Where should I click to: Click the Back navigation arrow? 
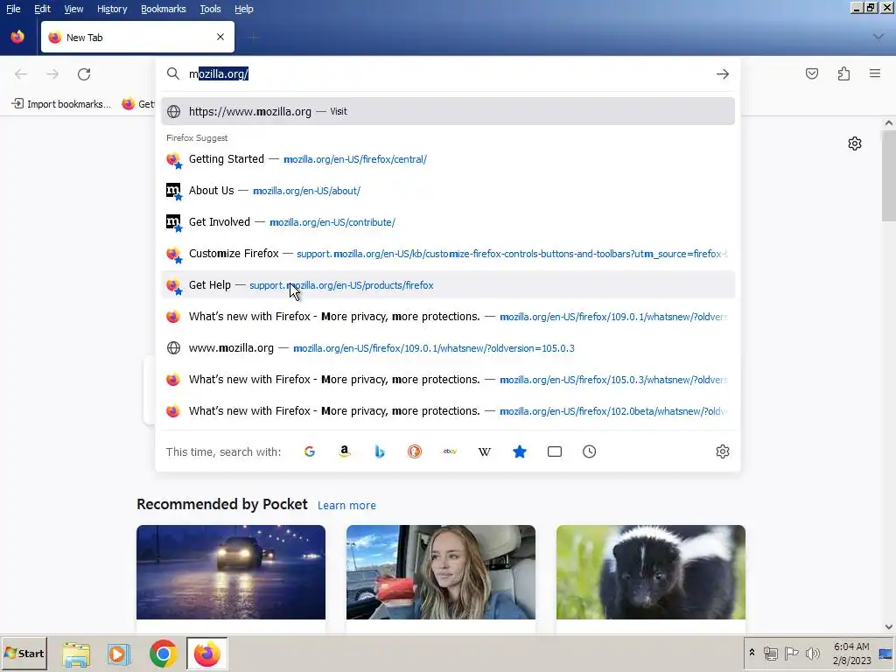(21, 73)
